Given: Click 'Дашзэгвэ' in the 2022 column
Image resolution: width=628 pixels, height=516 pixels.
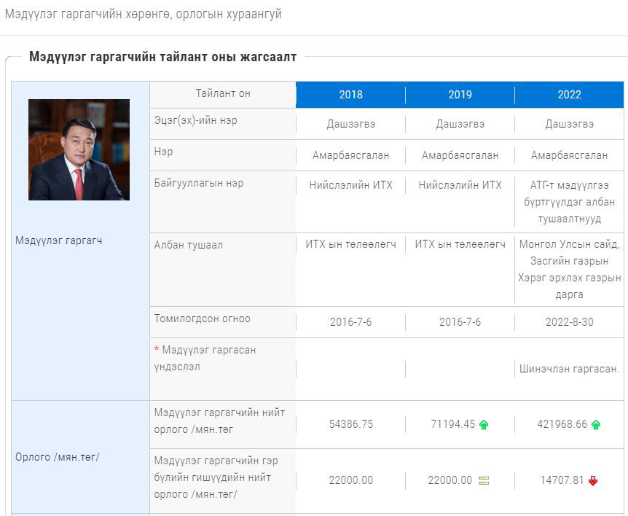Looking at the screenshot, I should (x=570, y=124).
